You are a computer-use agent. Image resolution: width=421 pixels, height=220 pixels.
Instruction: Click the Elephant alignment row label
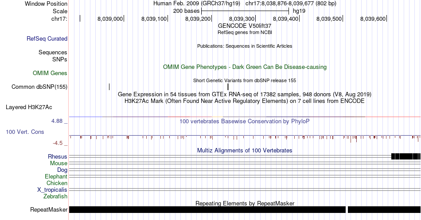coord(56,176)
